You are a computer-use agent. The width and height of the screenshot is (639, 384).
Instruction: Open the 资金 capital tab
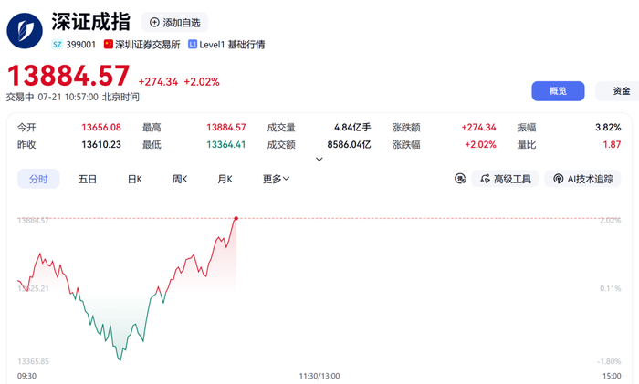click(621, 91)
